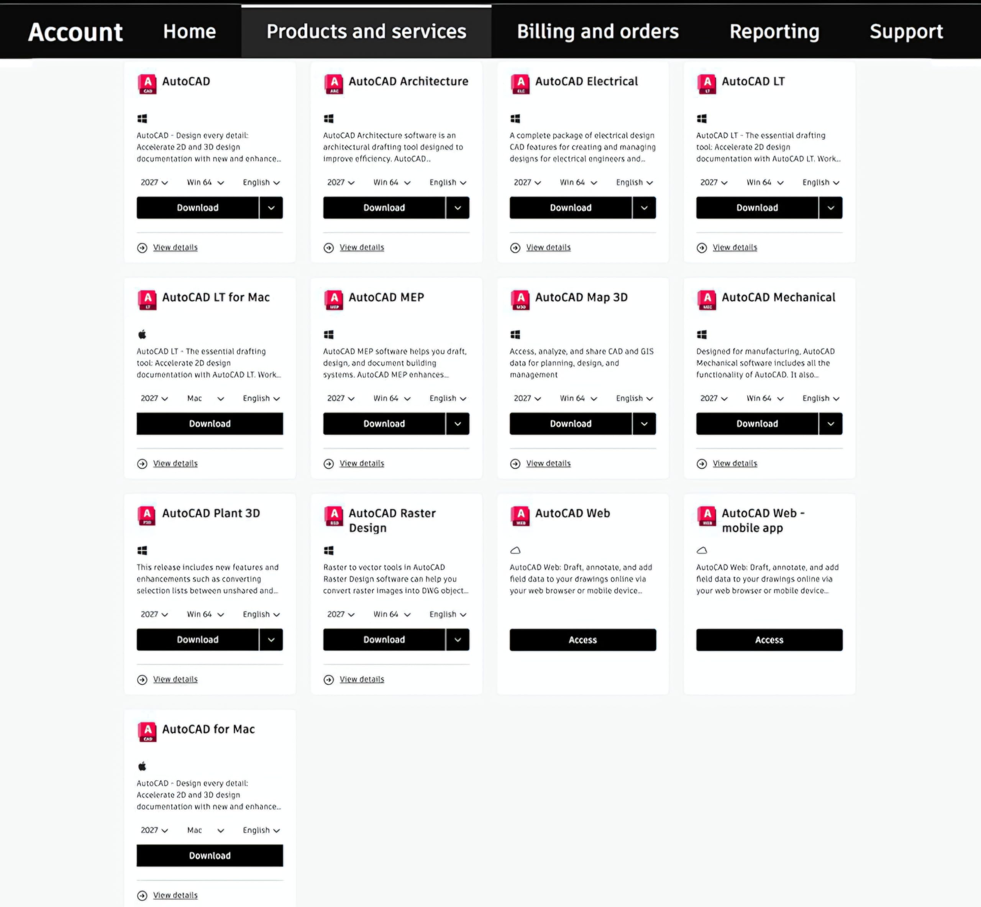Download AutoCAD Architecture

pos(384,208)
